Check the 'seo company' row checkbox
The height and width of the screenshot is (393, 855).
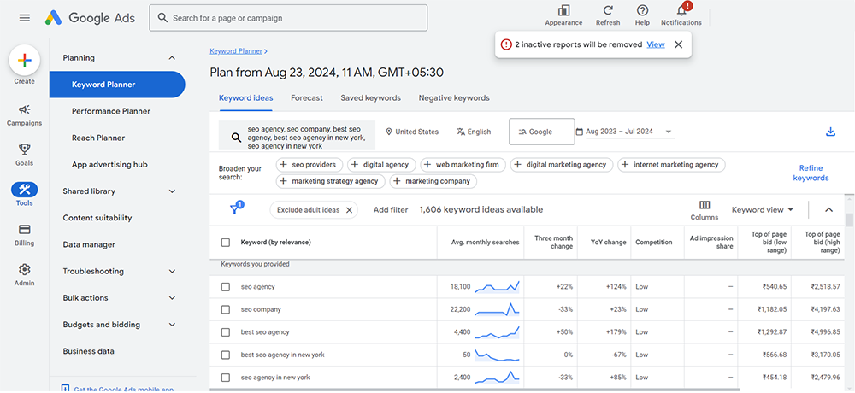coord(226,309)
